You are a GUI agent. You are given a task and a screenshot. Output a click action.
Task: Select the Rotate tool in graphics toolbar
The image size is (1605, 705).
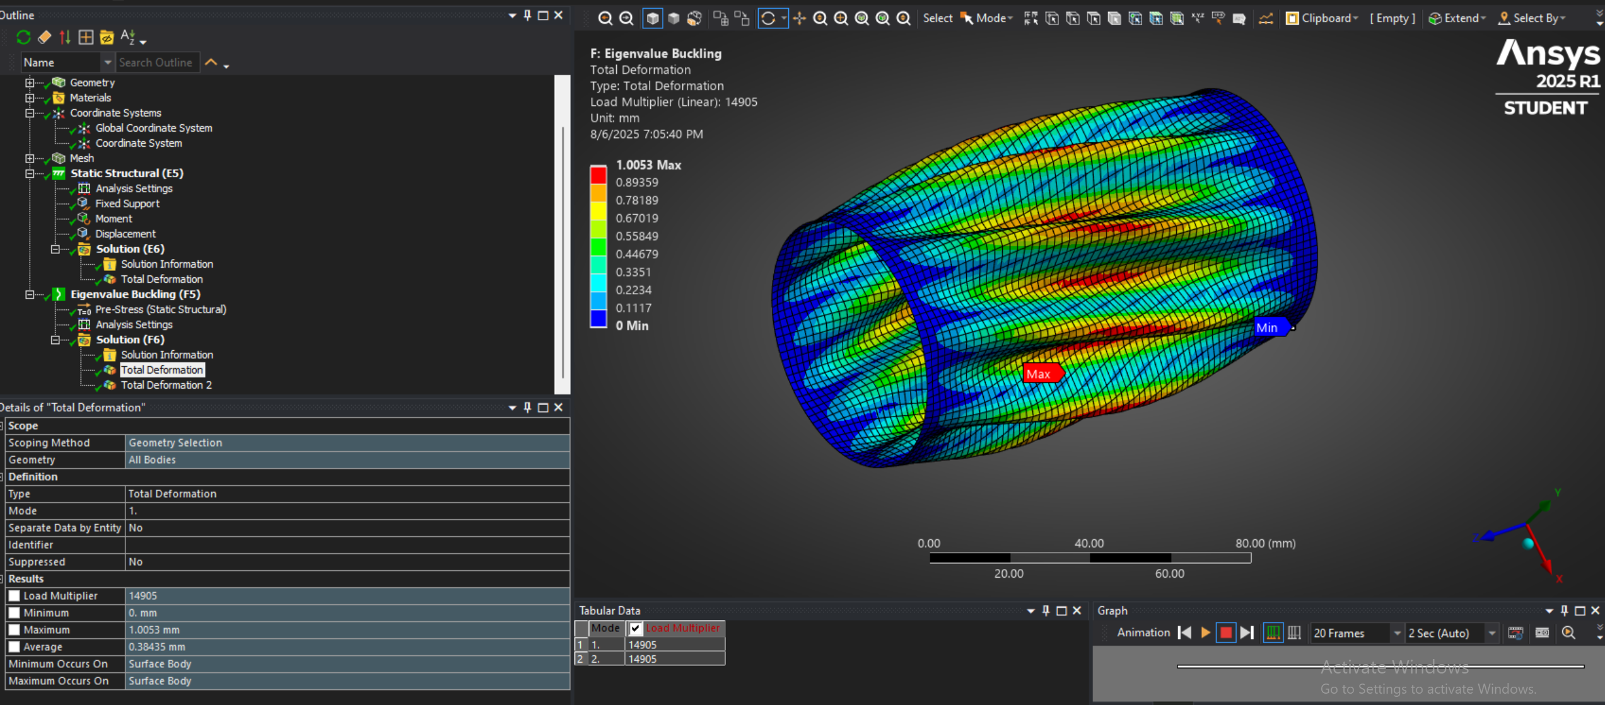click(x=768, y=18)
